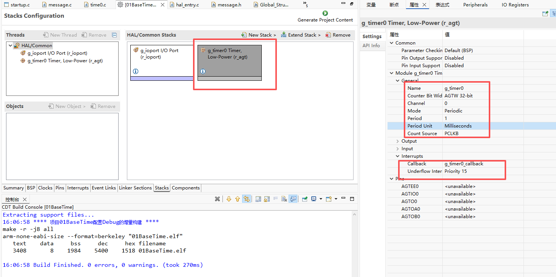Collapse the Interrupts property group
Viewport: 556px width, 277px height.
pyautogui.click(x=397, y=156)
